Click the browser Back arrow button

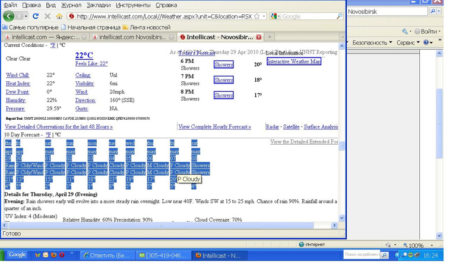pyautogui.click(x=9, y=17)
